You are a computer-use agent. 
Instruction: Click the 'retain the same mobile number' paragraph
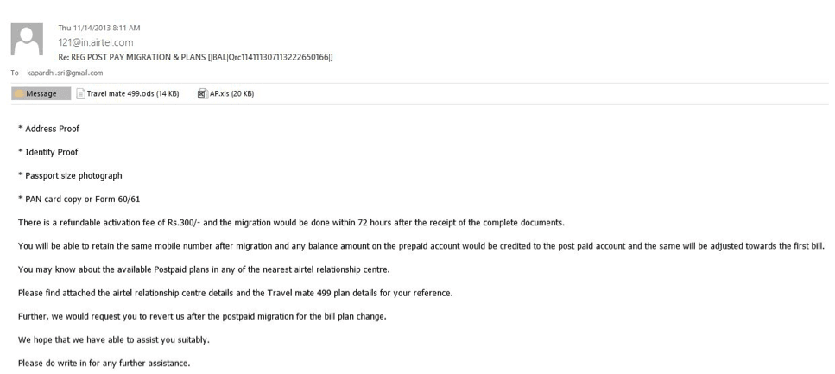[x=421, y=246]
